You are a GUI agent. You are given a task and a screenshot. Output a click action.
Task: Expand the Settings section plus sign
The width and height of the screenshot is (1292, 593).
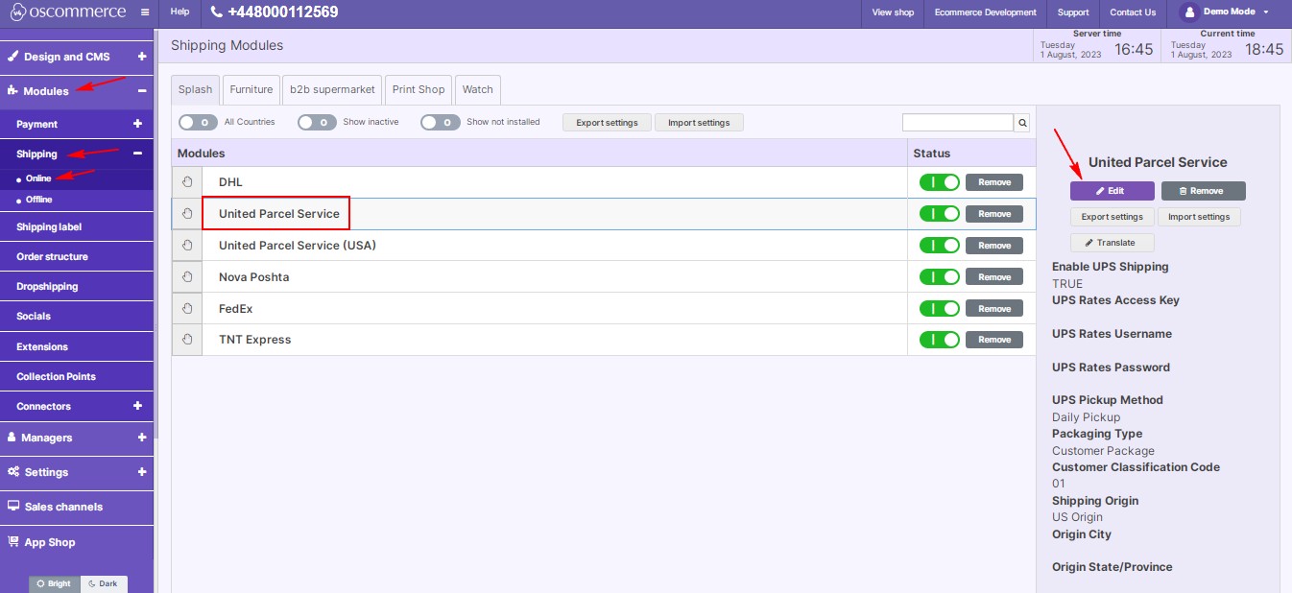pyautogui.click(x=142, y=472)
